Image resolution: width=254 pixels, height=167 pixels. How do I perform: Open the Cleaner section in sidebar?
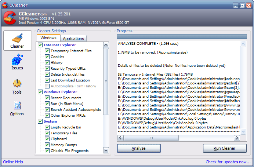(18, 40)
